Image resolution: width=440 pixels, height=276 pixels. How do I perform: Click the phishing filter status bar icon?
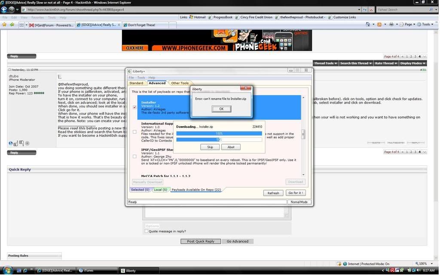click(x=339, y=264)
